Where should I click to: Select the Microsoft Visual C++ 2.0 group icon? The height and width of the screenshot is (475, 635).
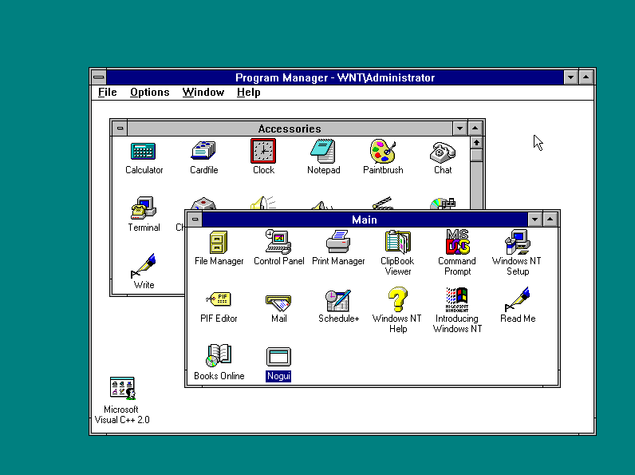click(x=122, y=390)
